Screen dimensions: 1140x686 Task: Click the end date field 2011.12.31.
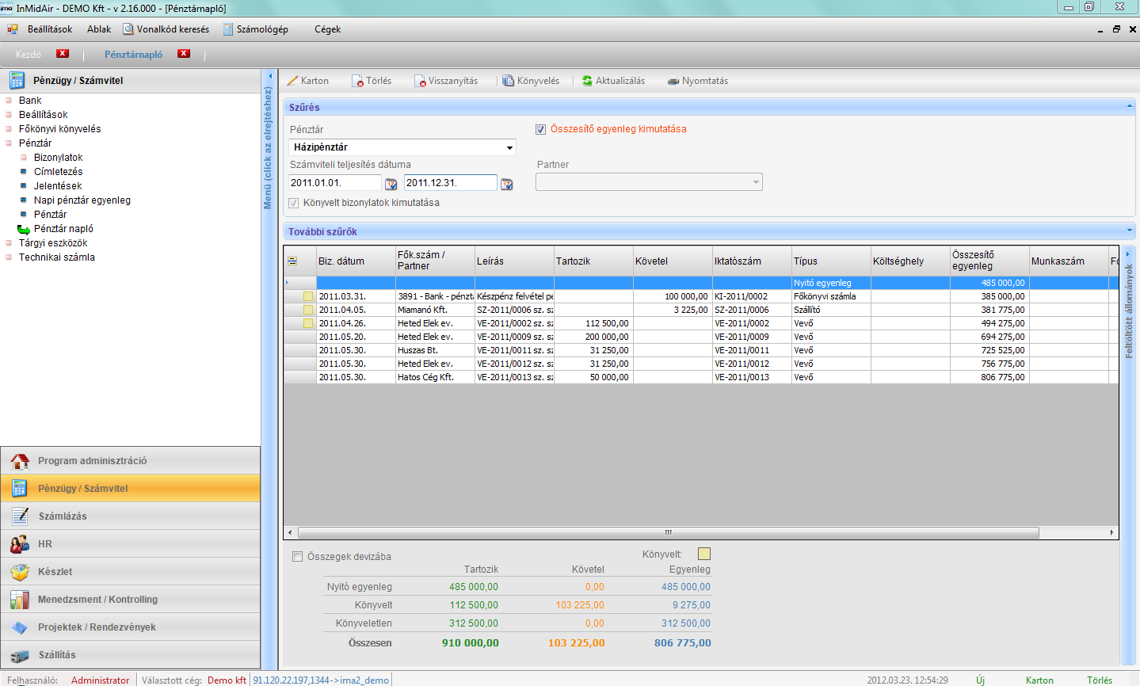coord(450,183)
